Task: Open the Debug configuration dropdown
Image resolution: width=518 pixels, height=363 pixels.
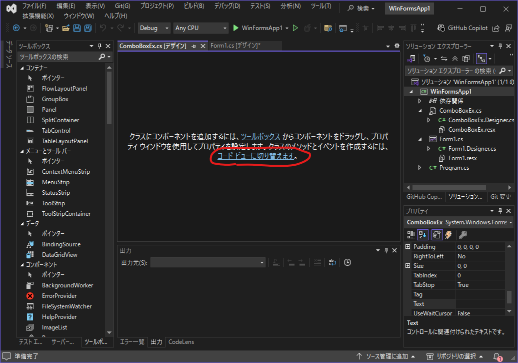Action: point(154,29)
